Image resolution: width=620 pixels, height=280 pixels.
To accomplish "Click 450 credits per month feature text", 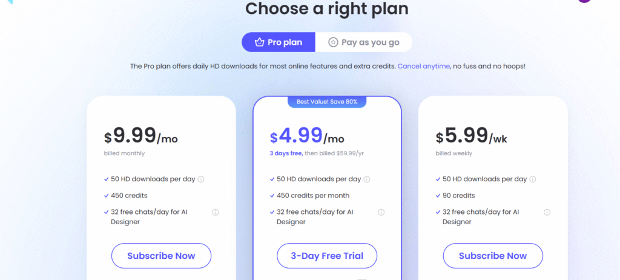I will (313, 196).
